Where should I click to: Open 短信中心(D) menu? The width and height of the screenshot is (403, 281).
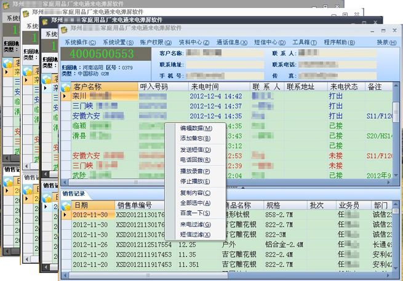pos(270,42)
